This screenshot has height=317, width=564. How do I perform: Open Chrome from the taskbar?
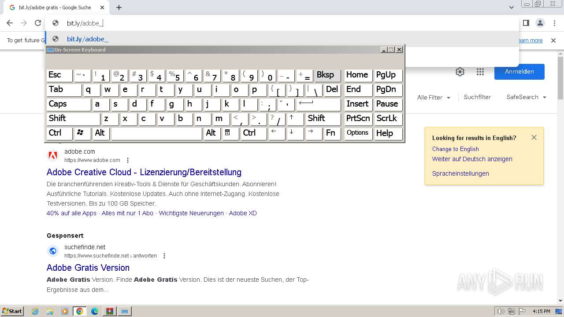[x=80, y=311]
